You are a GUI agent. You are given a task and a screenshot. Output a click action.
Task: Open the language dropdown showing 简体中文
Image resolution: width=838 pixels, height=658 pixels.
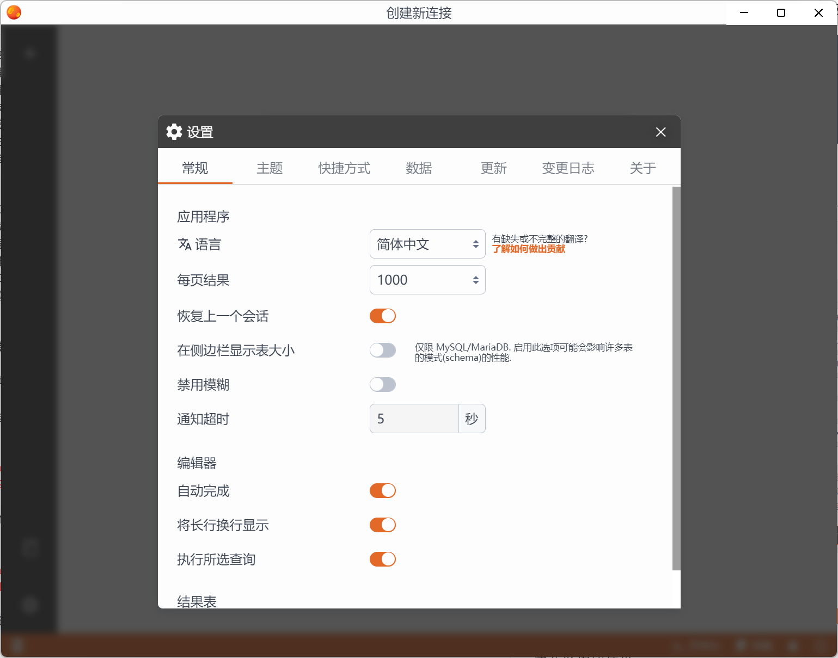point(427,244)
